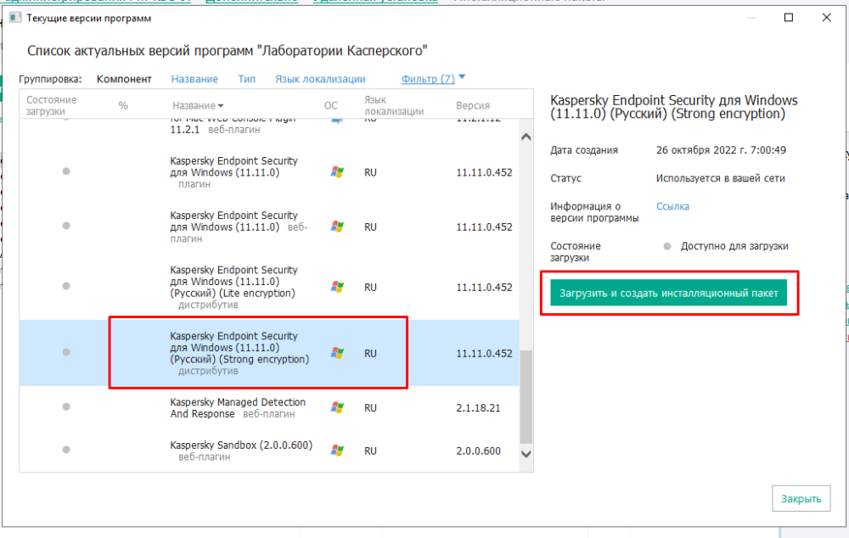Image resolution: width=849 pixels, height=538 pixels.
Task: Click the scrollbar down arrow
Action: tap(526, 454)
